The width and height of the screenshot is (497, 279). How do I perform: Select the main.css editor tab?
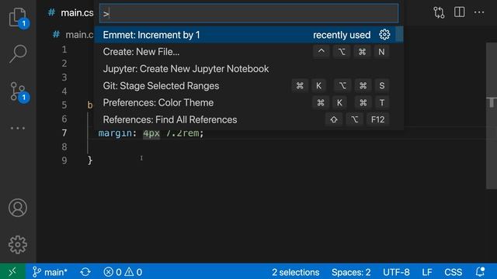coord(71,12)
